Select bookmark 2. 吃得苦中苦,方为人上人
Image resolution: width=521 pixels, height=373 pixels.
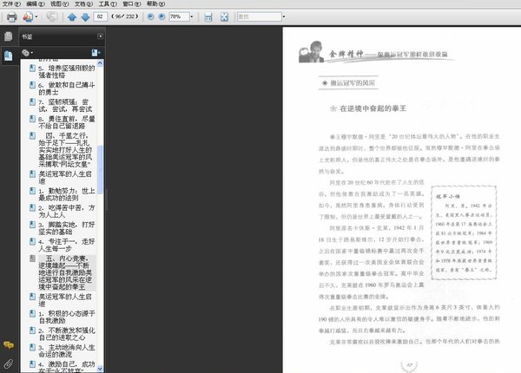pyautogui.click(x=67, y=212)
